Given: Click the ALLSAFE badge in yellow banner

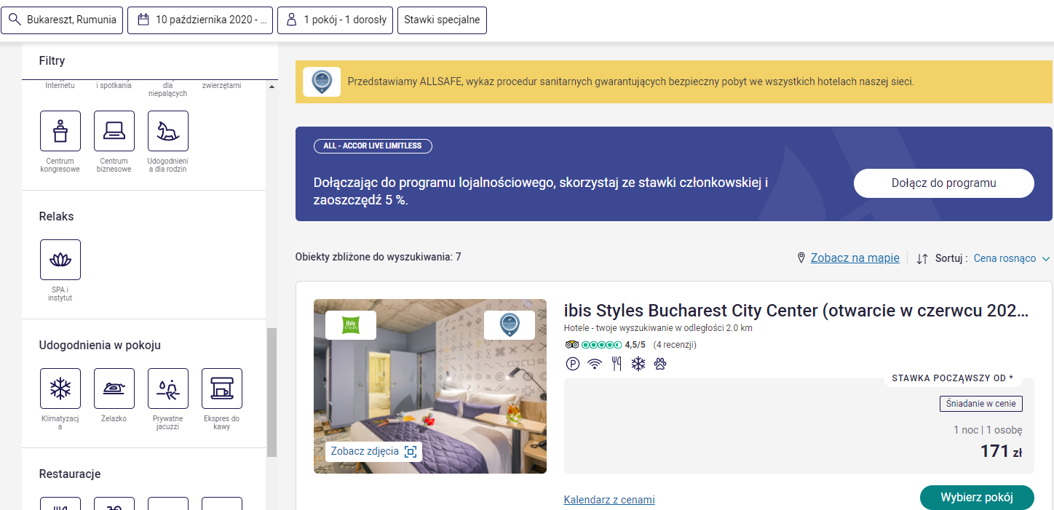Looking at the screenshot, I should click(x=322, y=81).
